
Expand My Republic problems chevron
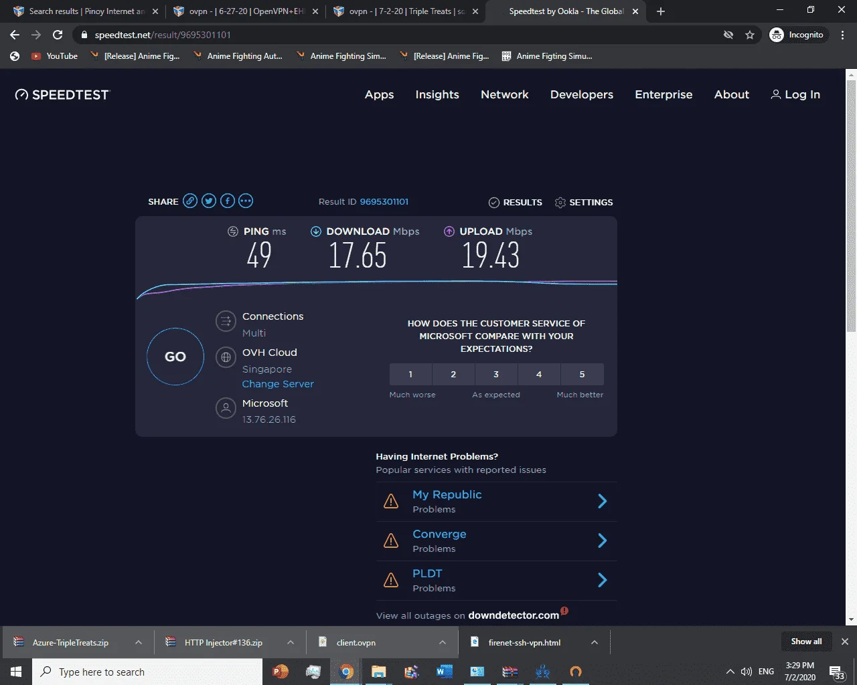[602, 501]
